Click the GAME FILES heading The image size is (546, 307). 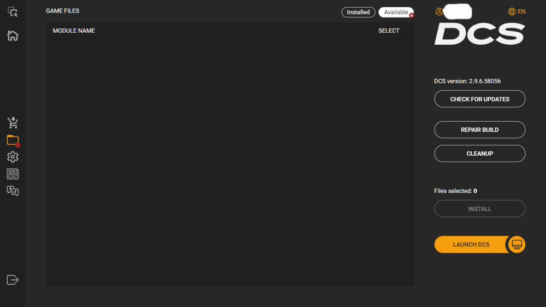coord(63,11)
